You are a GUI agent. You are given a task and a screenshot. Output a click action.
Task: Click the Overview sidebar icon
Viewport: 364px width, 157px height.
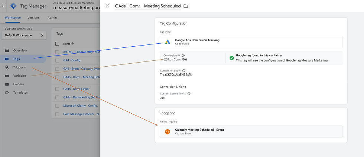tap(7, 50)
